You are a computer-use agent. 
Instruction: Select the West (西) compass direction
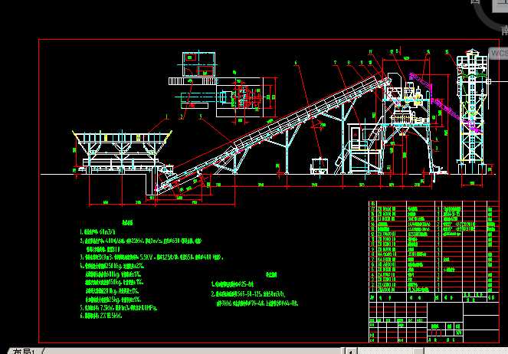[476, 3]
